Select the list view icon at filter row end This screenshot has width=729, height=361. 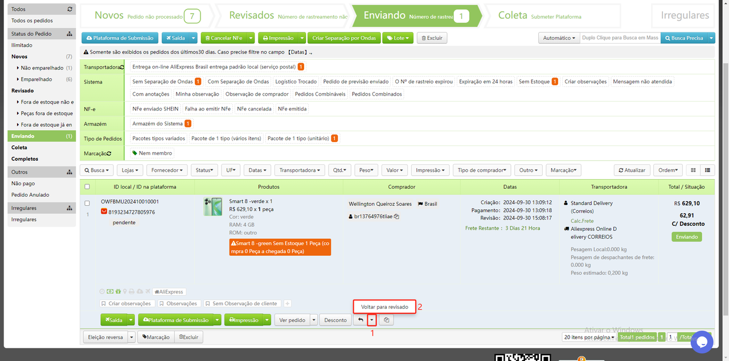(x=708, y=170)
